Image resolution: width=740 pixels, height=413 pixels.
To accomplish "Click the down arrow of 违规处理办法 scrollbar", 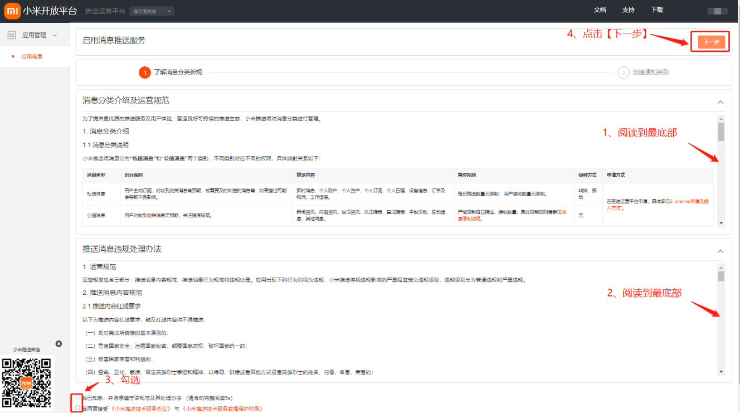I will (721, 371).
